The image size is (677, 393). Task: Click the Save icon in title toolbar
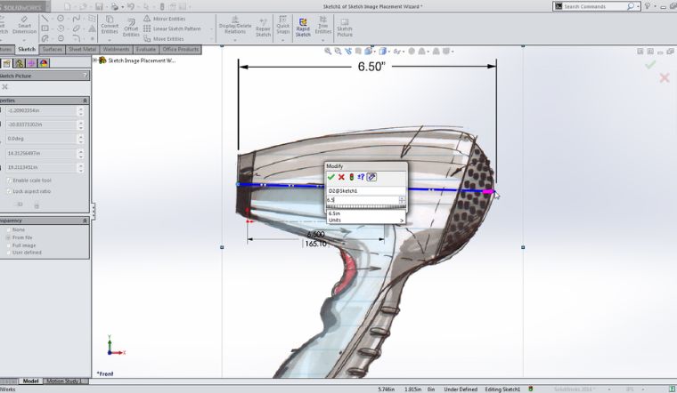tap(99, 6)
